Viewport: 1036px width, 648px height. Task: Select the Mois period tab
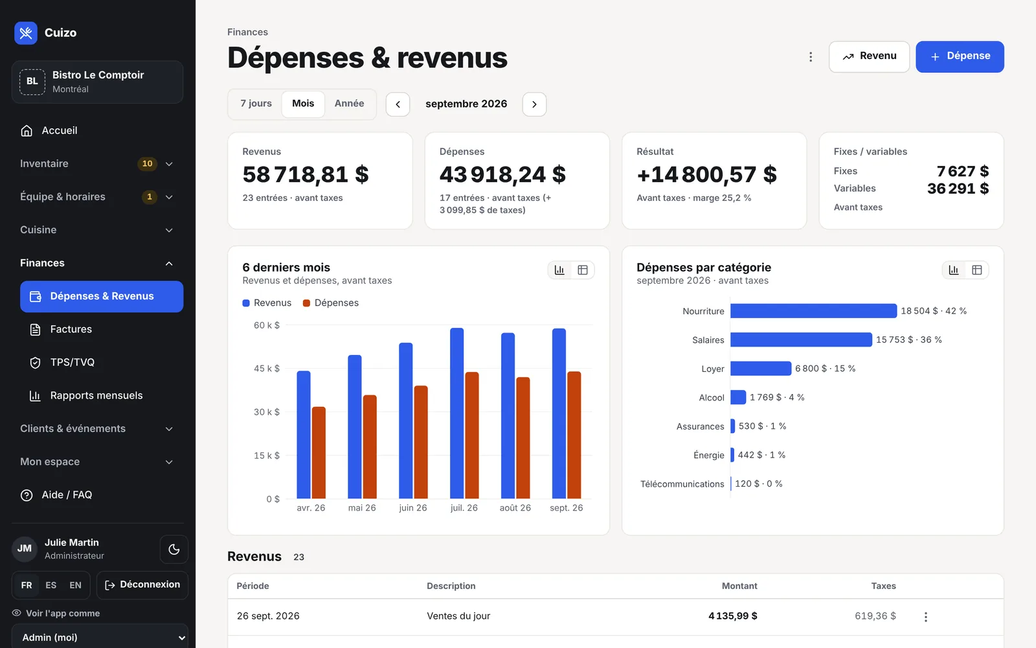pos(303,104)
